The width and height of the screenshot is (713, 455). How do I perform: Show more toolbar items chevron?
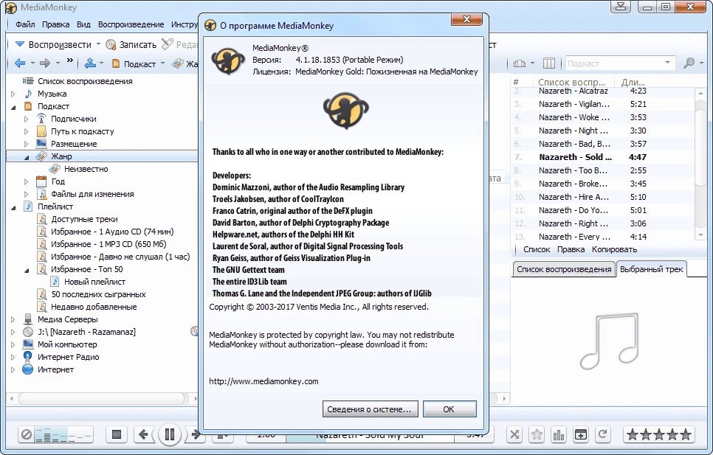tap(69, 60)
